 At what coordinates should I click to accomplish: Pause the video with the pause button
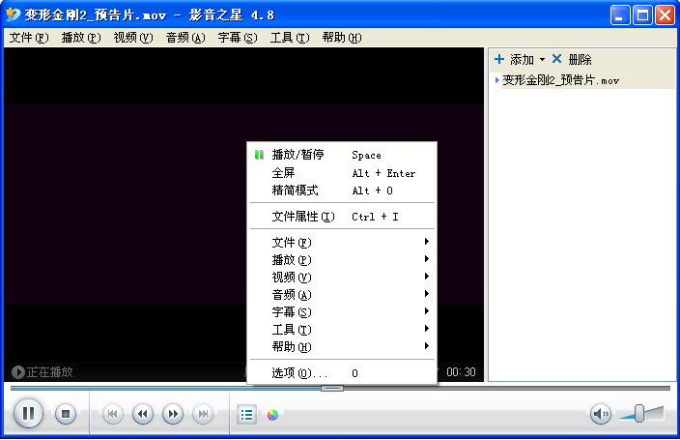tap(29, 414)
